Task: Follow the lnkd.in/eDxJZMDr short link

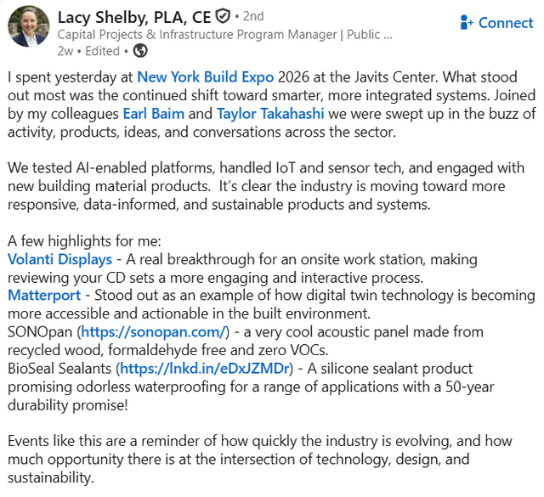Action: (x=205, y=369)
